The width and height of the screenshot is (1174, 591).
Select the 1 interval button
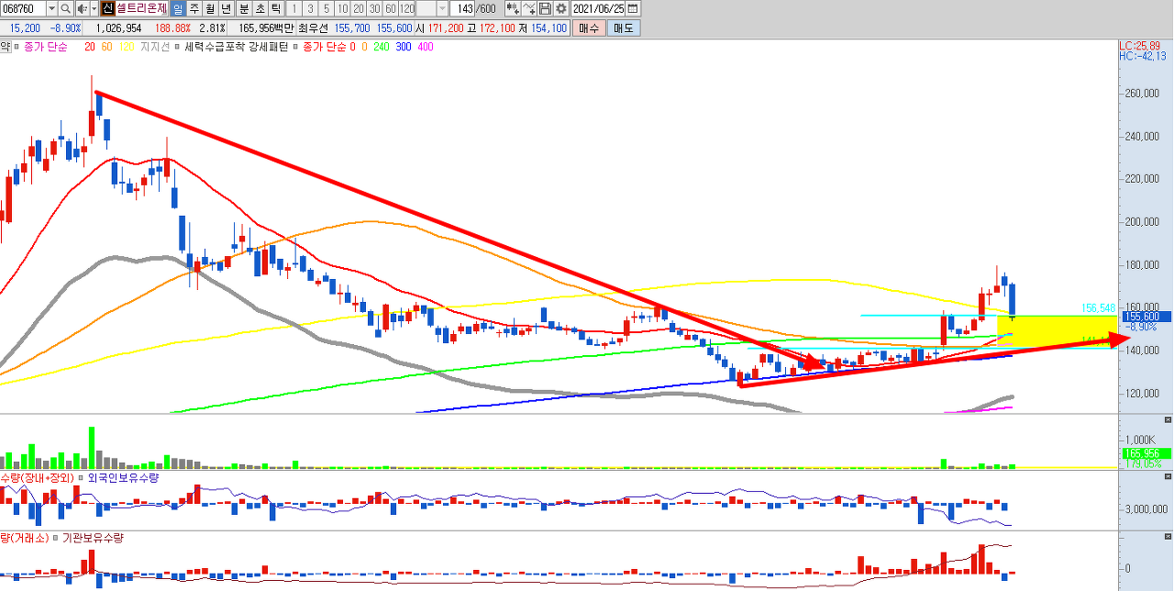(x=294, y=8)
